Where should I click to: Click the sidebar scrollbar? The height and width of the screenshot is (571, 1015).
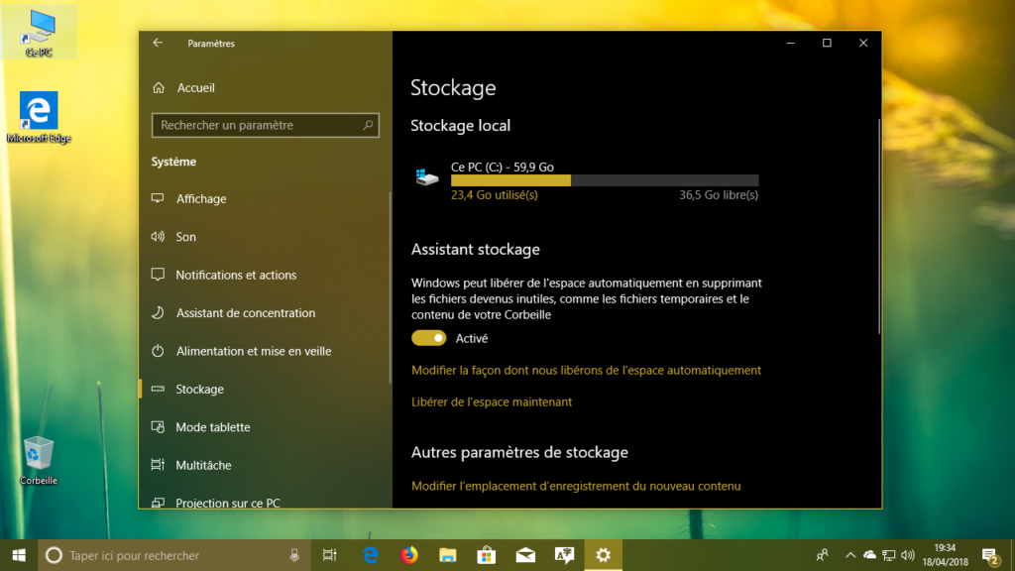tap(390, 288)
